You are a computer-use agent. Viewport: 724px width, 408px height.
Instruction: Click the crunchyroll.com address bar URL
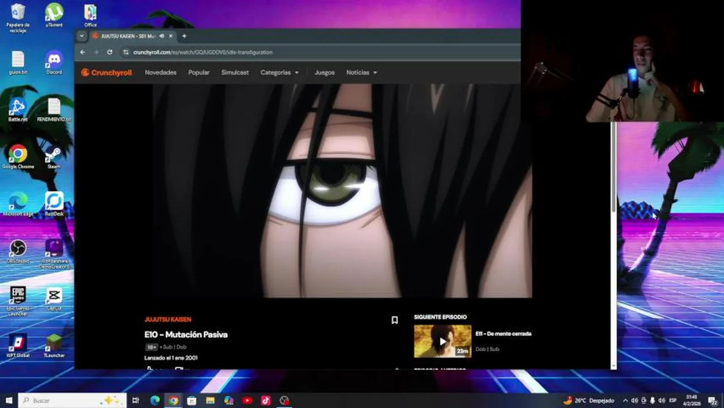pyautogui.click(x=203, y=52)
